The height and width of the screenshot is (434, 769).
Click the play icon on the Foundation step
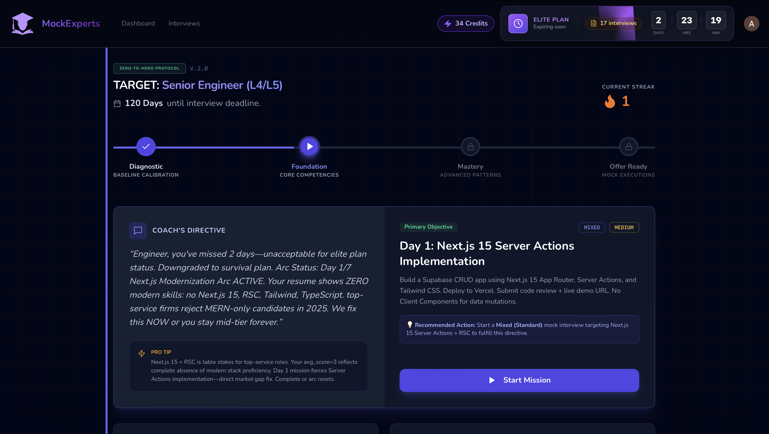309,146
